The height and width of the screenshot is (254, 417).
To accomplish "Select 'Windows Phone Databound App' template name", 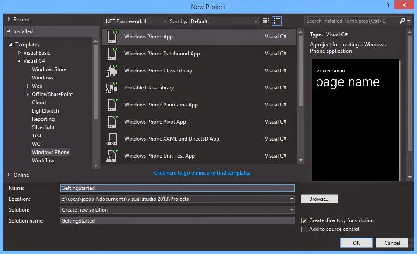I will 162,54.
